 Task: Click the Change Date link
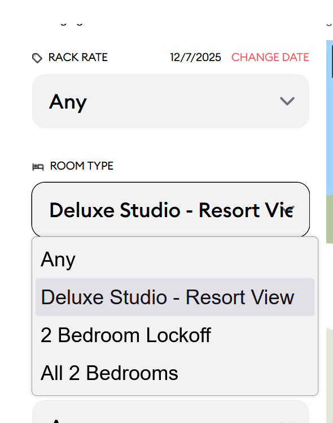click(x=270, y=58)
